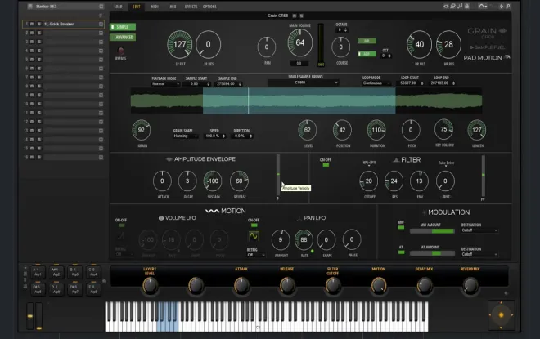Toggle the Pan LFO ON-OFF switch
The image size is (540, 339).
click(254, 225)
